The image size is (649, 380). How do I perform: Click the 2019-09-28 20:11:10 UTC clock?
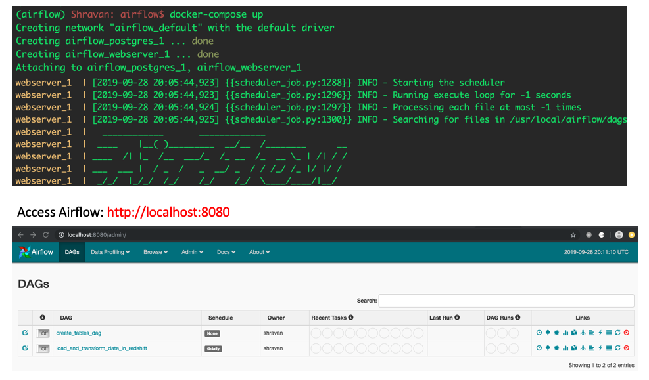tap(596, 252)
